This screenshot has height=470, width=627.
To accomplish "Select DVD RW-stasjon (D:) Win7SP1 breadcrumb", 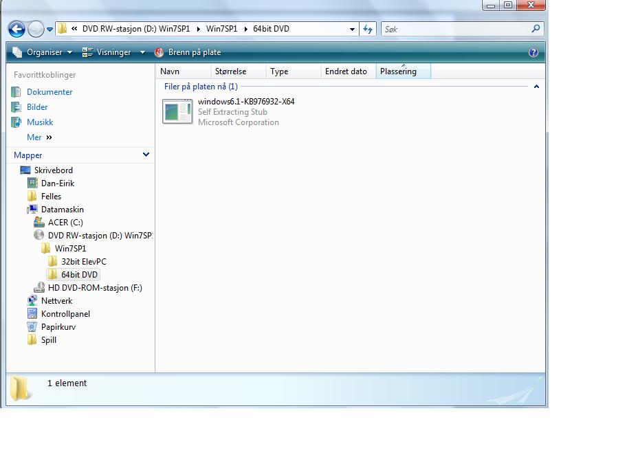I will pos(136,29).
